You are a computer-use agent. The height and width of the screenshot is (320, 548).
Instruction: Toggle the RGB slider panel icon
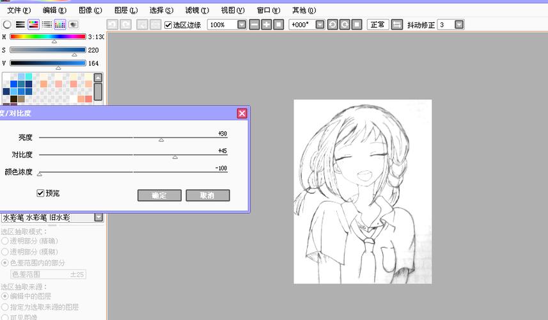20,24
